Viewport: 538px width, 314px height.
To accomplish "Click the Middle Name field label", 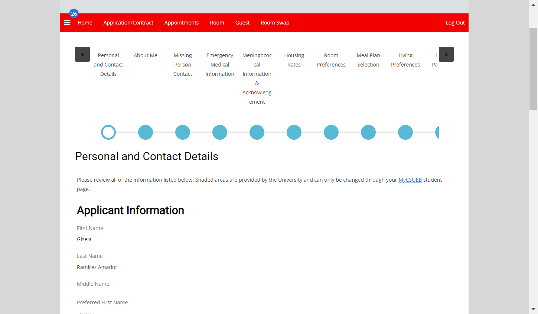I will coord(93,284).
